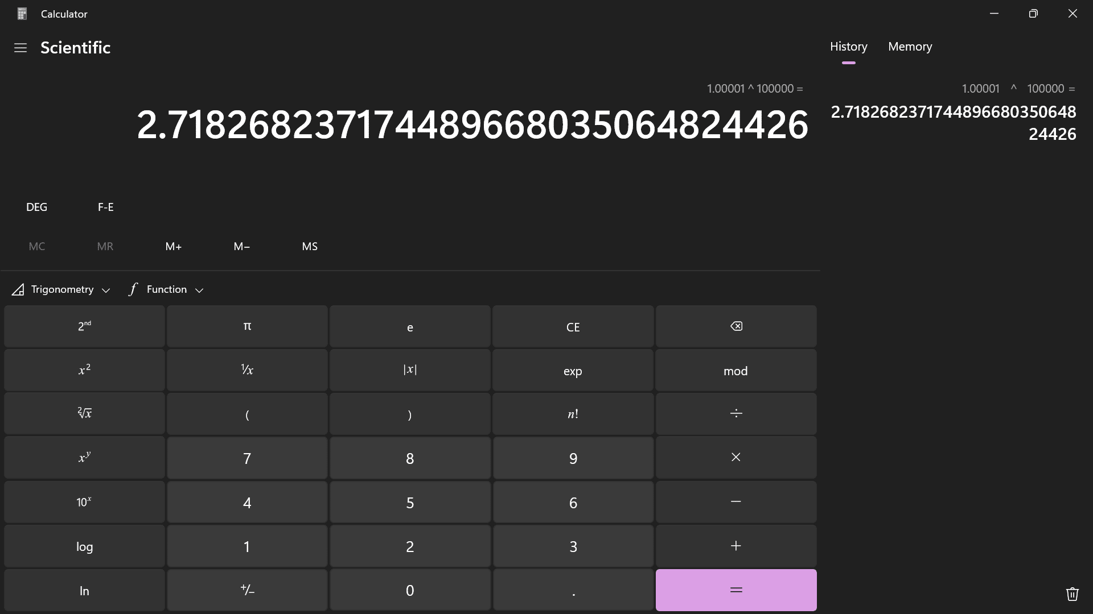Click the CE clear entry button

click(573, 326)
